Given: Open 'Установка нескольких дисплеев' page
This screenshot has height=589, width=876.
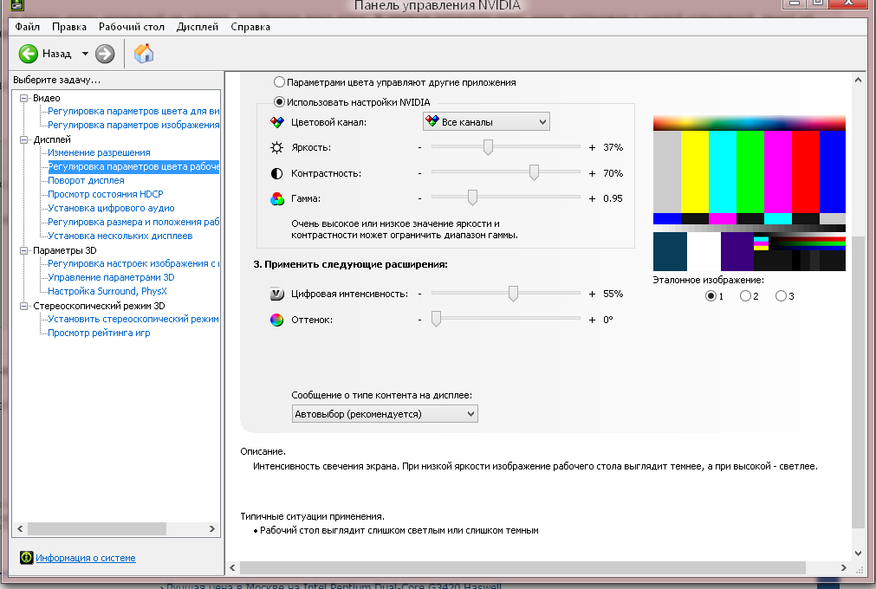Looking at the screenshot, I should 120,236.
